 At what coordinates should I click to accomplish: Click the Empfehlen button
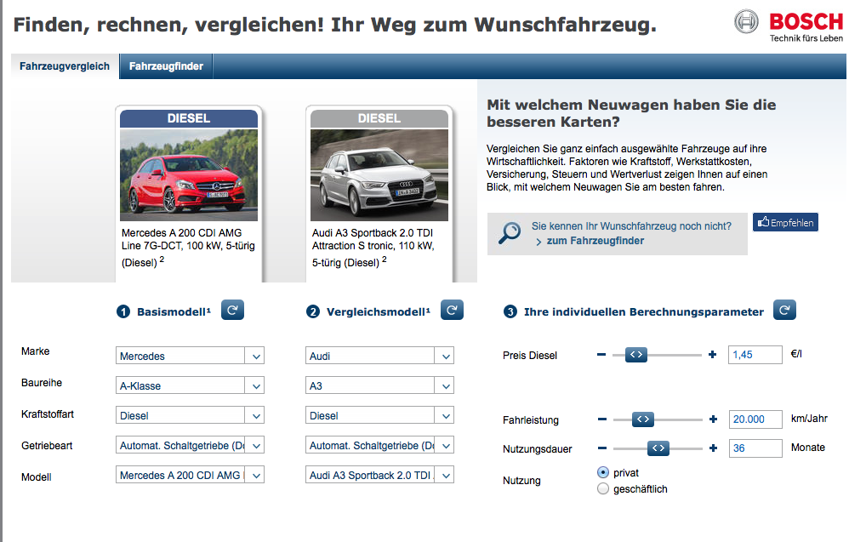[785, 222]
